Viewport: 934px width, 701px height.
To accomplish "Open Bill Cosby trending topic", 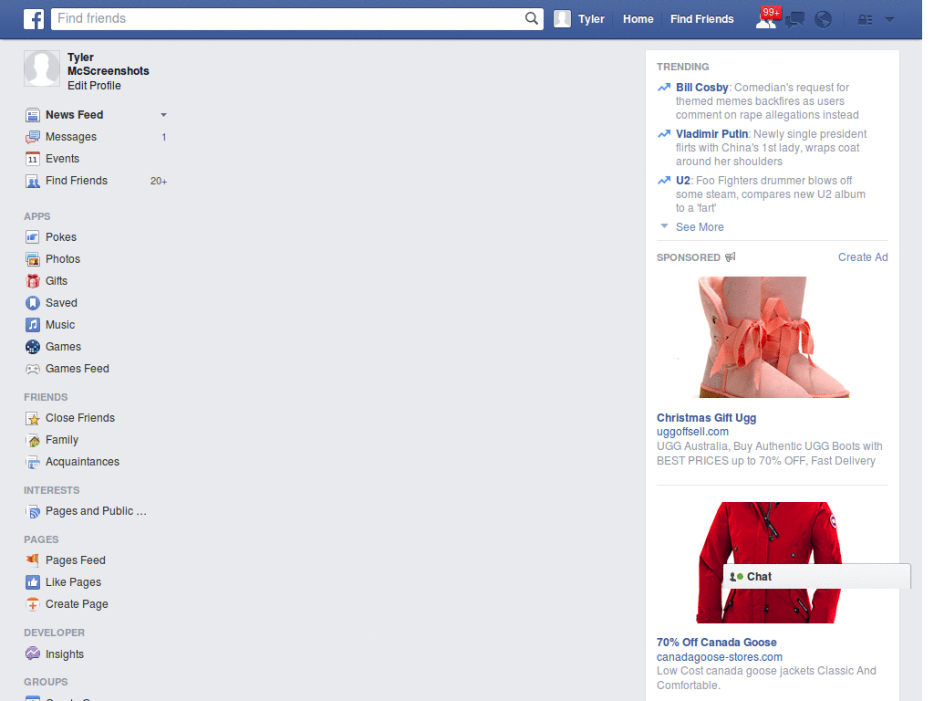I will coord(701,88).
